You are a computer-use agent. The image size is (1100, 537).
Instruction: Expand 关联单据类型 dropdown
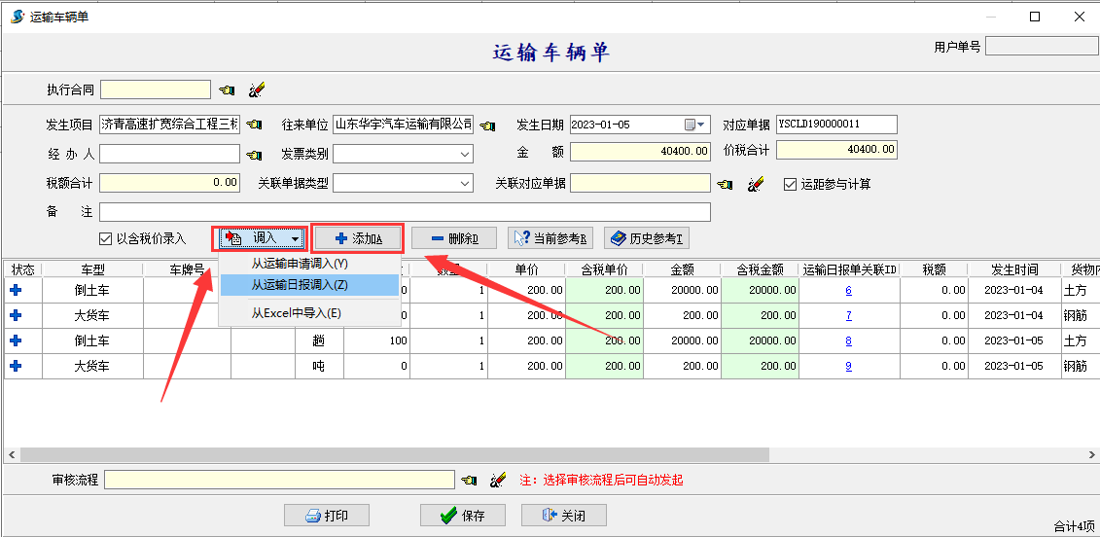tap(464, 184)
